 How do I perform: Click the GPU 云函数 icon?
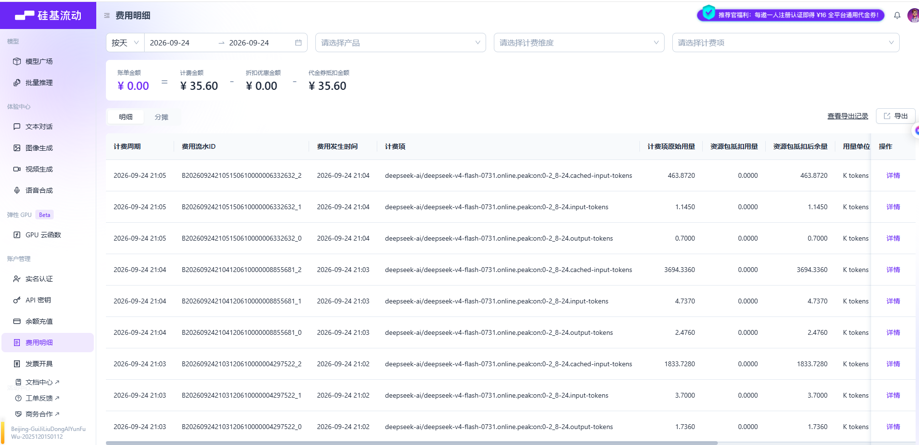pyautogui.click(x=17, y=235)
